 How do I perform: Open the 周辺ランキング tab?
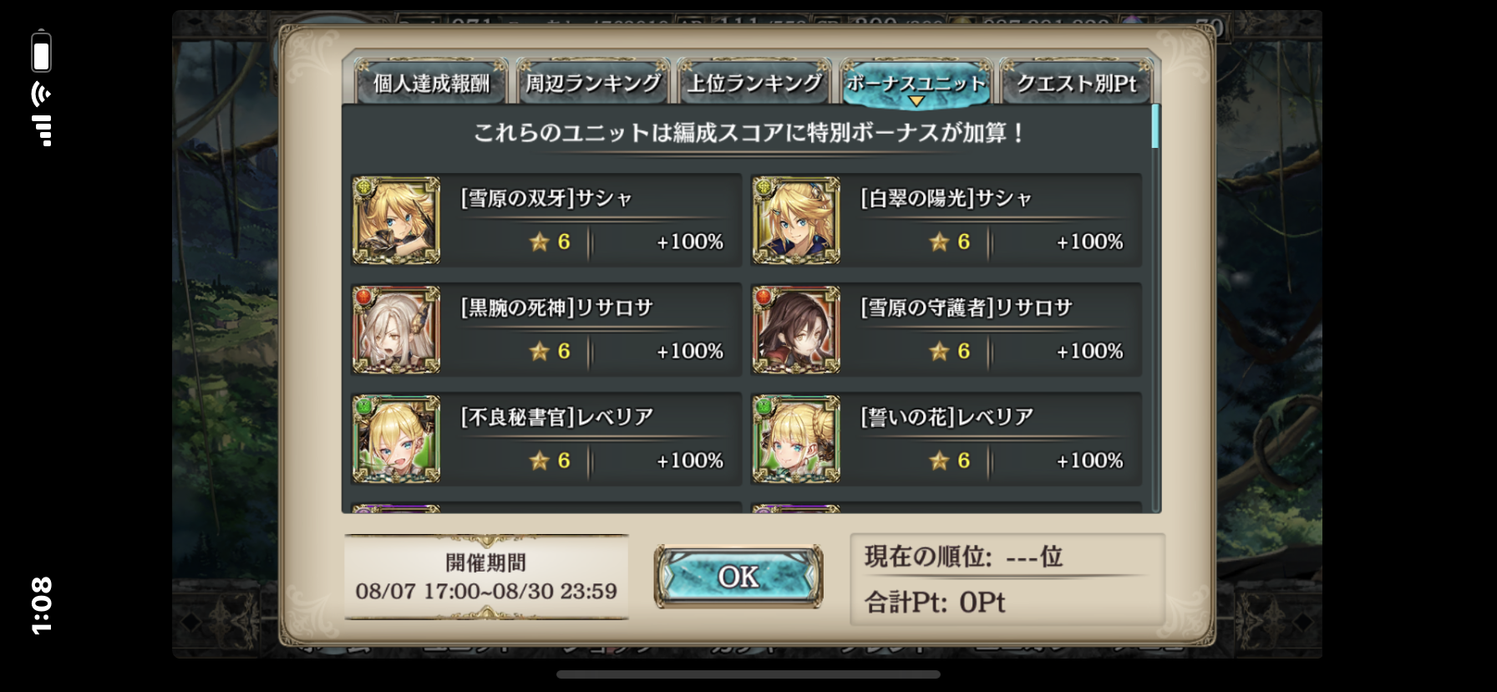click(x=593, y=83)
